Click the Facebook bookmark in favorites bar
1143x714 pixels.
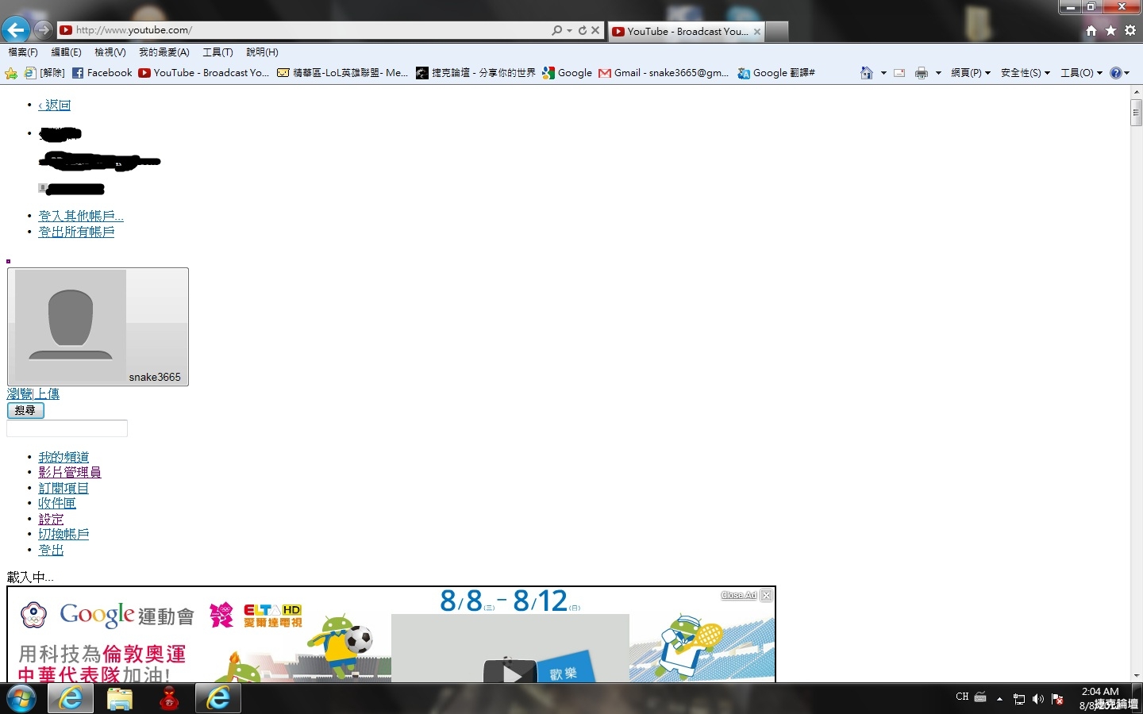pyautogui.click(x=102, y=73)
